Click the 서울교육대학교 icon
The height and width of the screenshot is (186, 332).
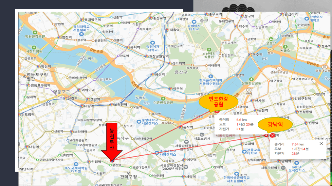[244, 152]
